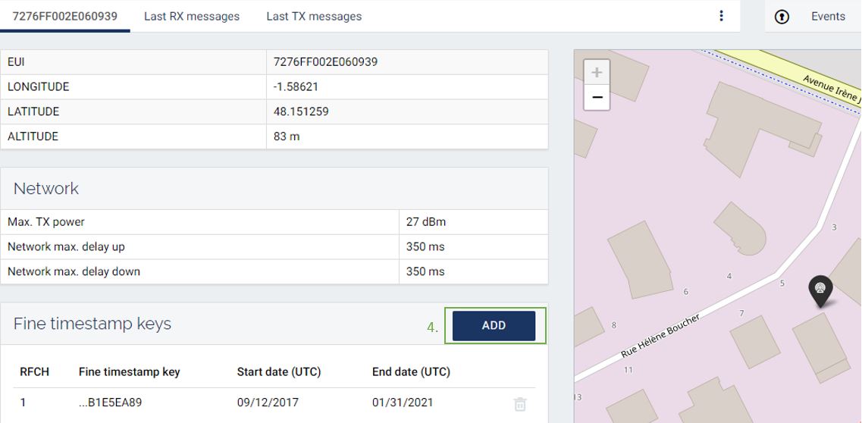Screen dimensions: 862x423
Task: Click the latitude value 48.151259
Action: point(301,111)
